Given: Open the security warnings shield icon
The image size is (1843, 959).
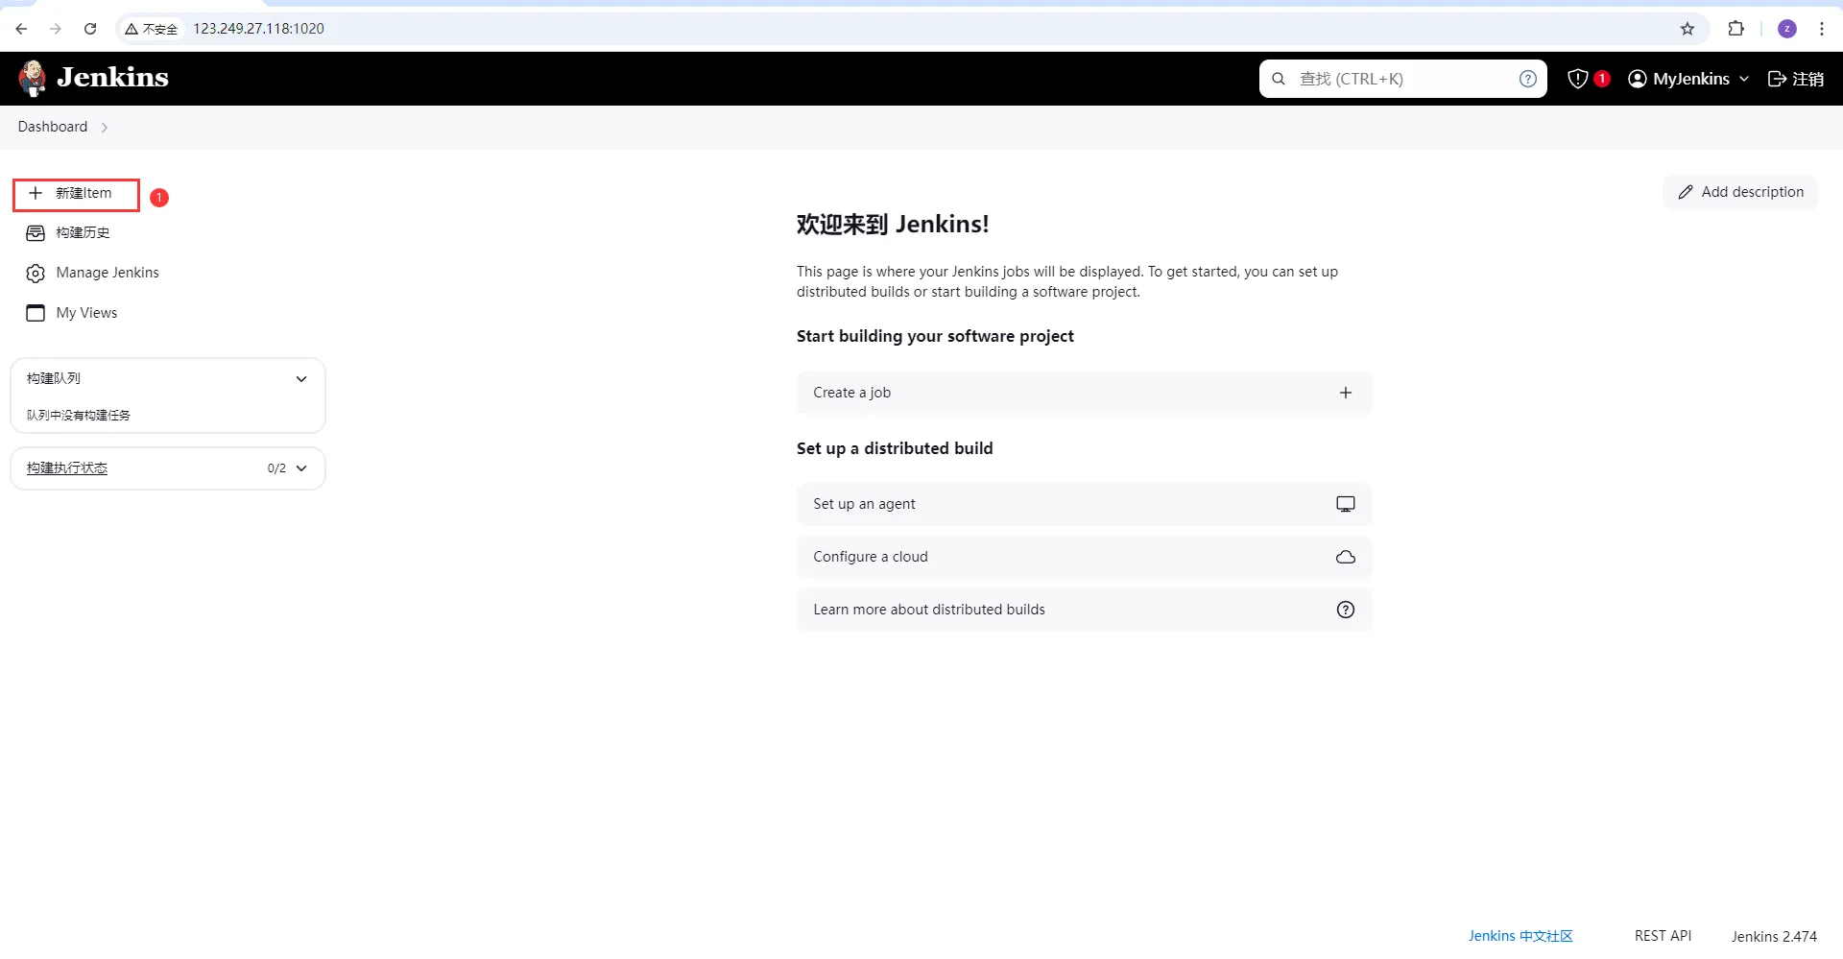Looking at the screenshot, I should pyautogui.click(x=1577, y=79).
